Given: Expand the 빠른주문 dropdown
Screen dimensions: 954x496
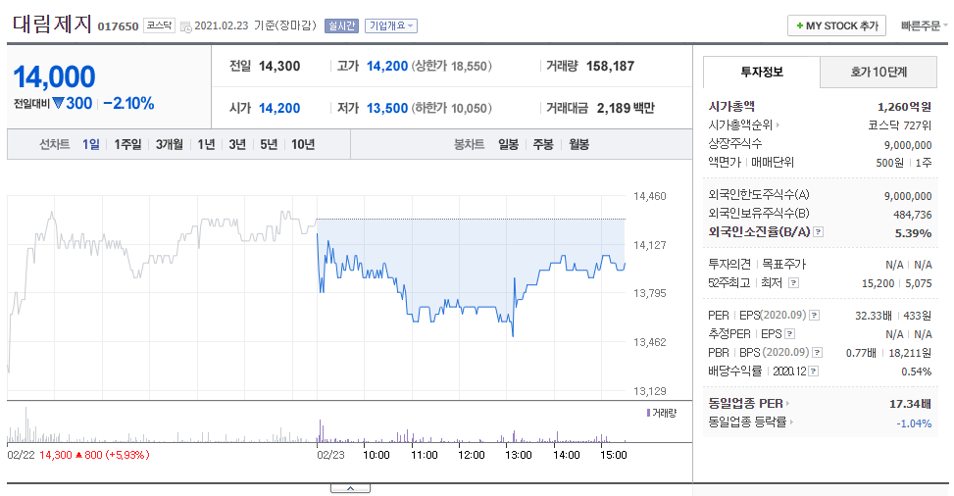Looking at the screenshot, I should pyautogui.click(x=925, y=25).
